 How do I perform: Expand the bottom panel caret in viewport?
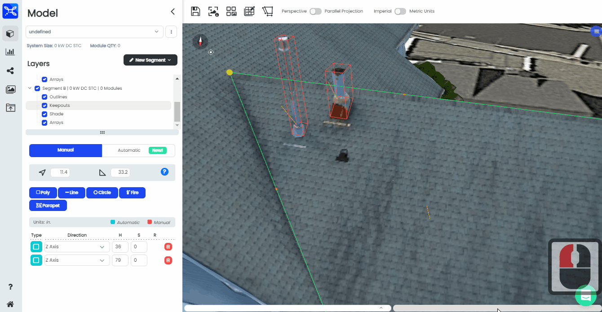[381, 308]
